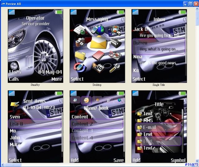Click the yellow envelope Messaging icon
Viewport: 199px width, 167px height.
(x=98, y=43)
